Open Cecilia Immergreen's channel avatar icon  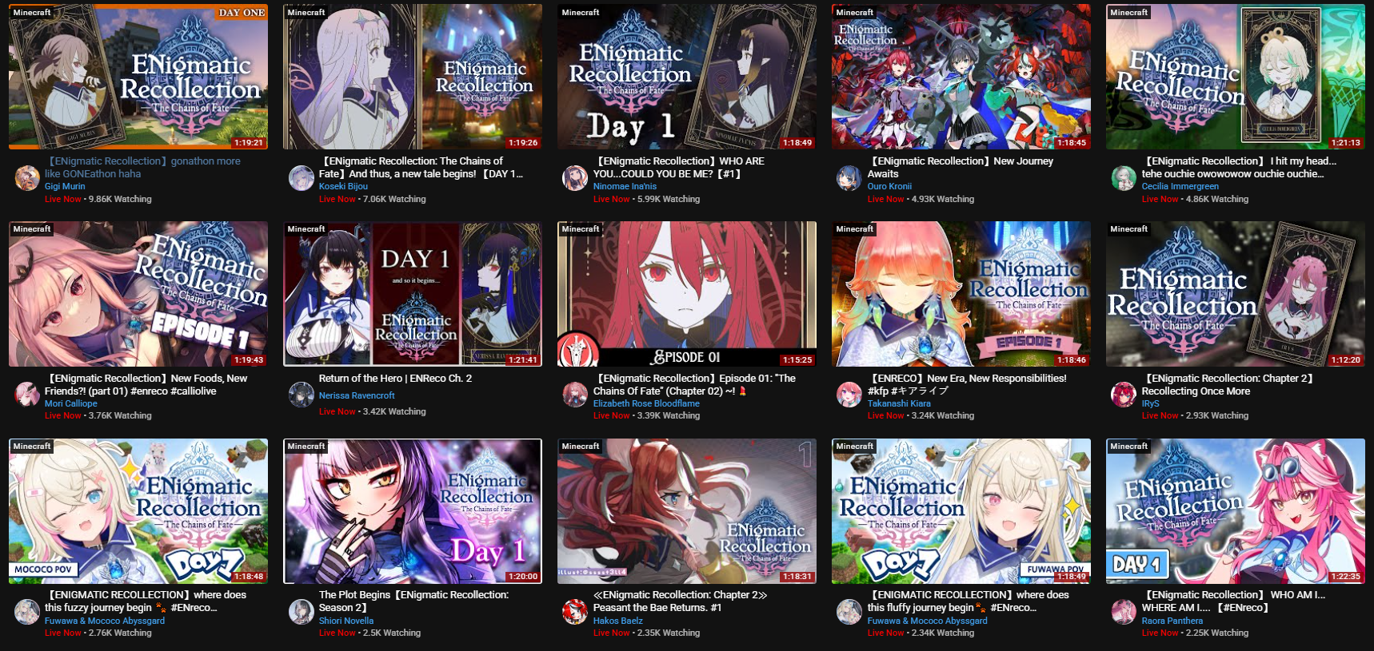(x=1124, y=178)
